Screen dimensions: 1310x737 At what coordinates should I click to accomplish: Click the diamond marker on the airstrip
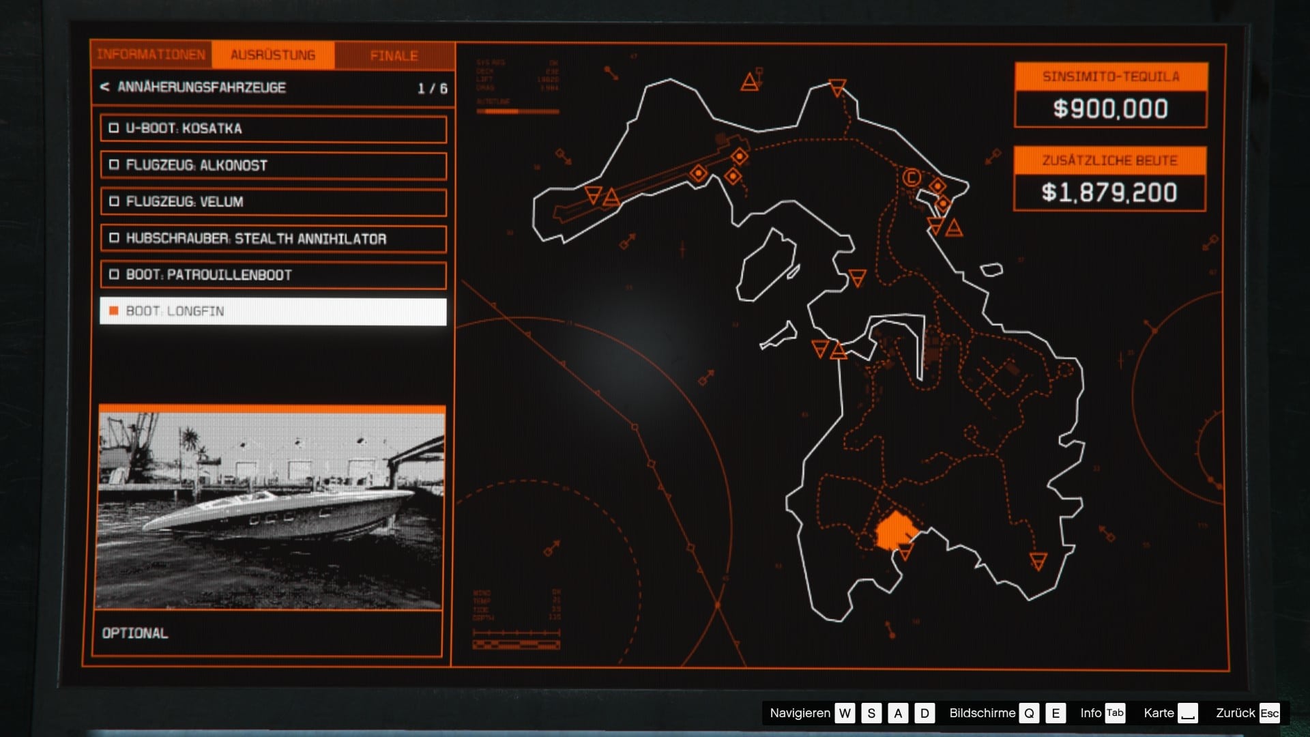click(x=698, y=173)
